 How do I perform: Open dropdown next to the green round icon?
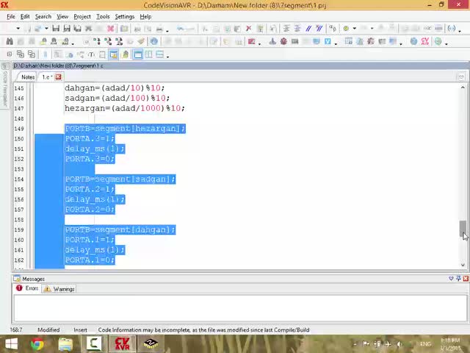446,43
